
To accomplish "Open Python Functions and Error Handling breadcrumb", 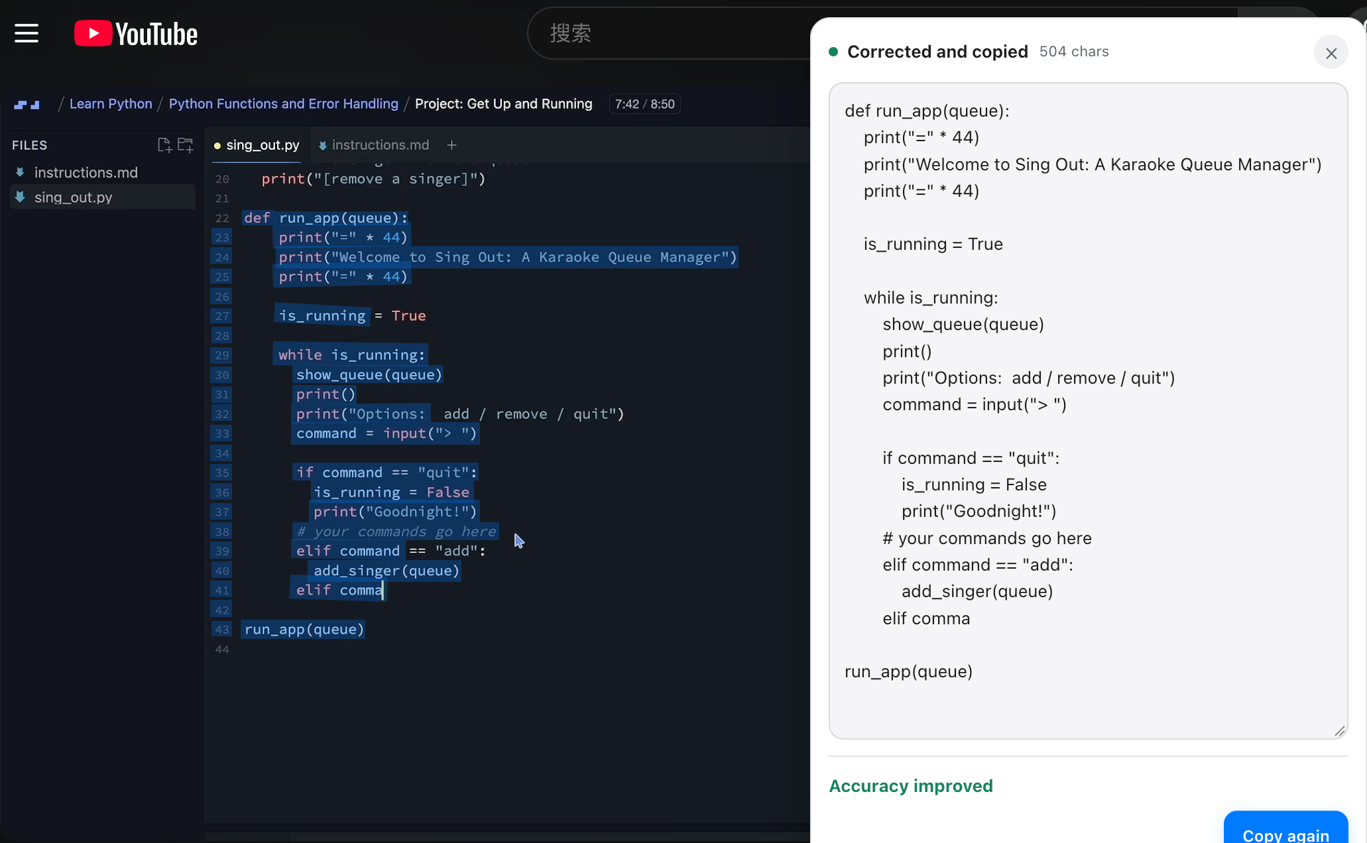I will [284, 104].
